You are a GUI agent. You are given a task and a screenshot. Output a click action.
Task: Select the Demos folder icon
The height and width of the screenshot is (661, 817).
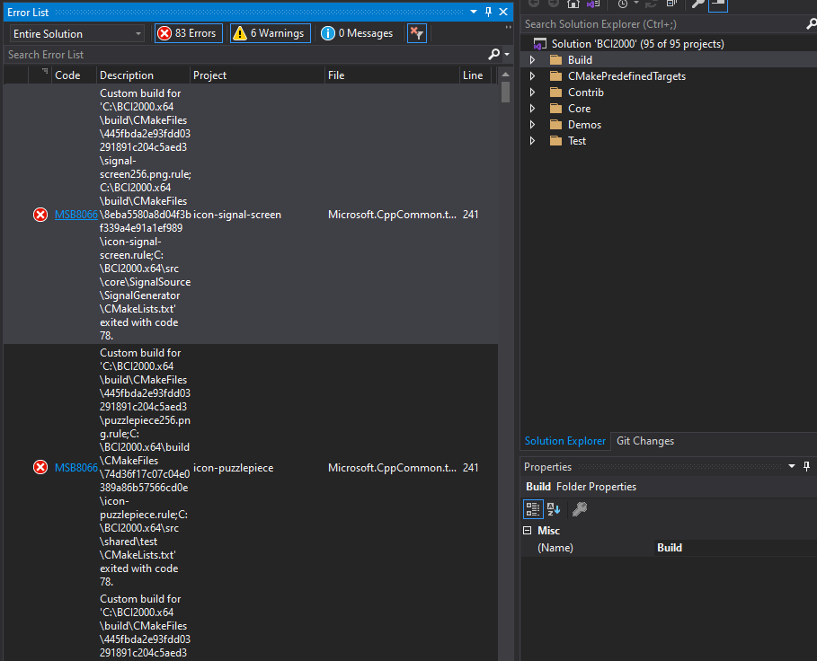[x=556, y=125]
